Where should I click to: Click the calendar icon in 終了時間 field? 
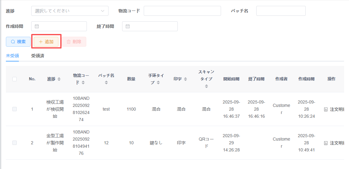coord(127,26)
